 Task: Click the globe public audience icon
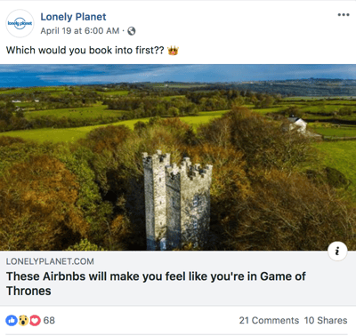click(x=132, y=31)
